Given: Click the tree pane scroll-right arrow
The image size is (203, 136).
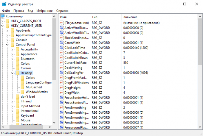Looking at the screenshot, I should coord(50,127).
